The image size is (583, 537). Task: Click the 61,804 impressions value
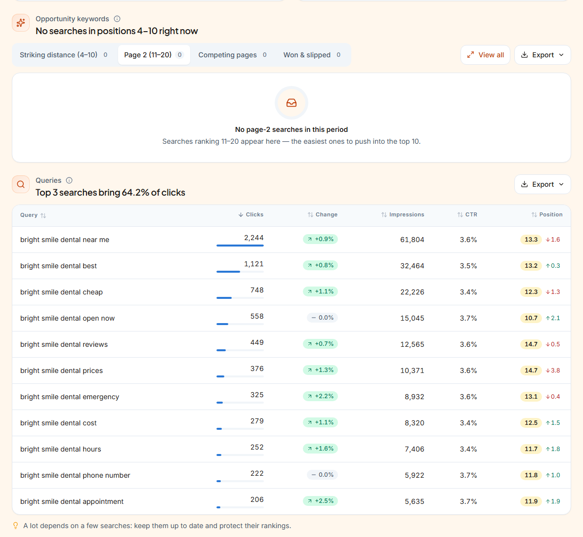tap(412, 240)
